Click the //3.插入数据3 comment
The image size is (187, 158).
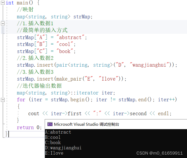[35, 72]
